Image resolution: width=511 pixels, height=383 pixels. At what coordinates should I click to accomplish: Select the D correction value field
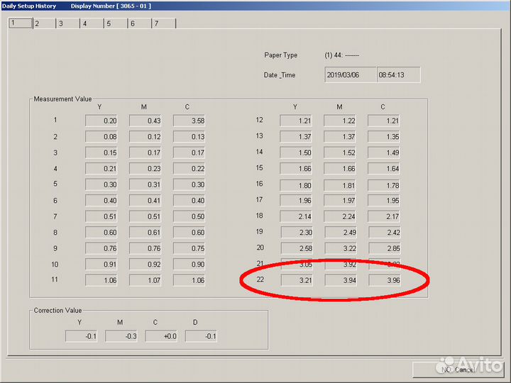(201, 336)
